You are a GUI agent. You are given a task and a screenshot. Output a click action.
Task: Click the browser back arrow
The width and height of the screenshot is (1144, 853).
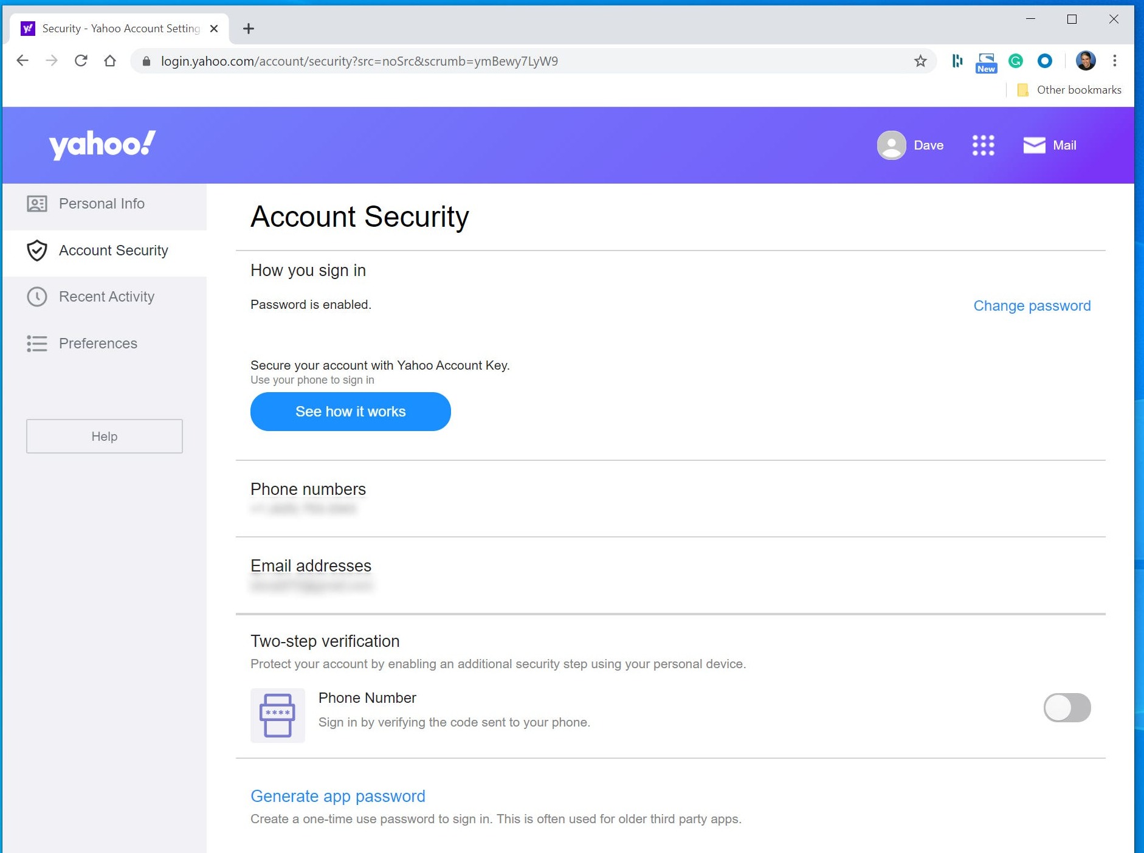point(22,61)
